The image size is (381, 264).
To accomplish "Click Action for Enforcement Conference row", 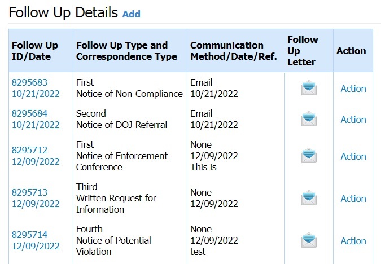I will click(353, 156).
